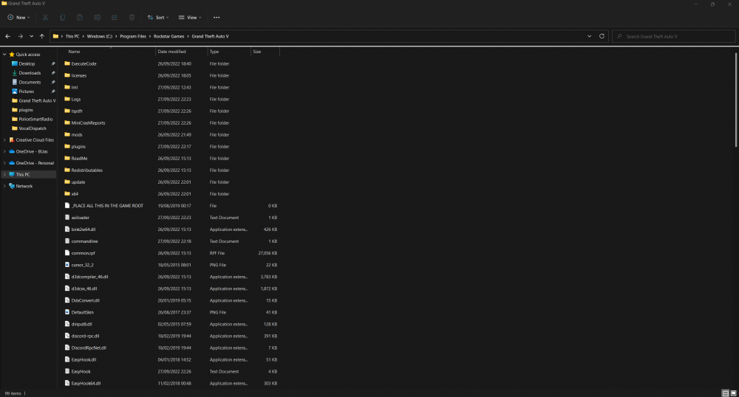Select the Redistributables folder
This screenshot has height=397, width=739.
coord(86,170)
